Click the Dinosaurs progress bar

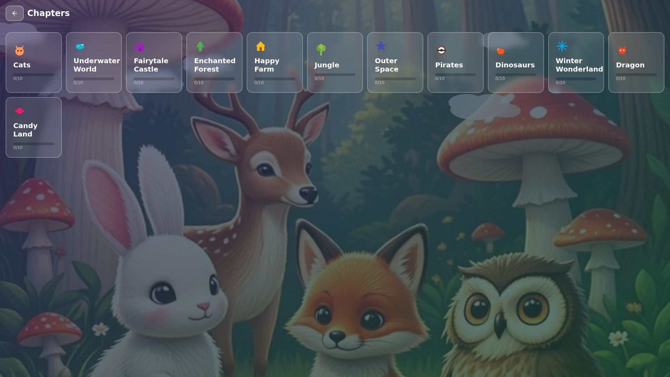[x=516, y=75]
